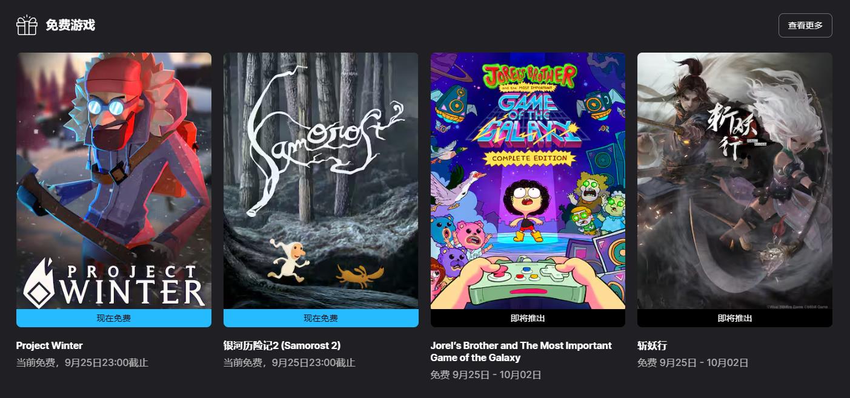The image size is (850, 398).
Task: Click 即将推出 banner under Jorel's Brother
Action: [528, 318]
